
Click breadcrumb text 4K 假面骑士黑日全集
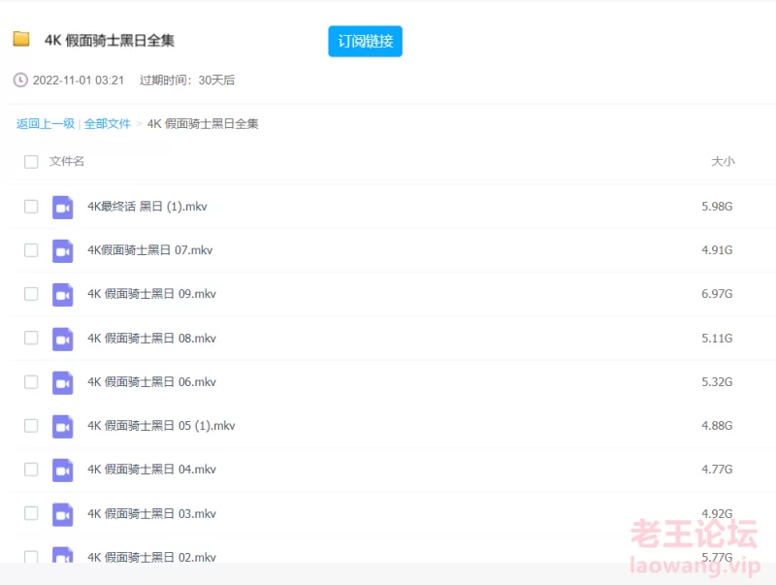(203, 124)
